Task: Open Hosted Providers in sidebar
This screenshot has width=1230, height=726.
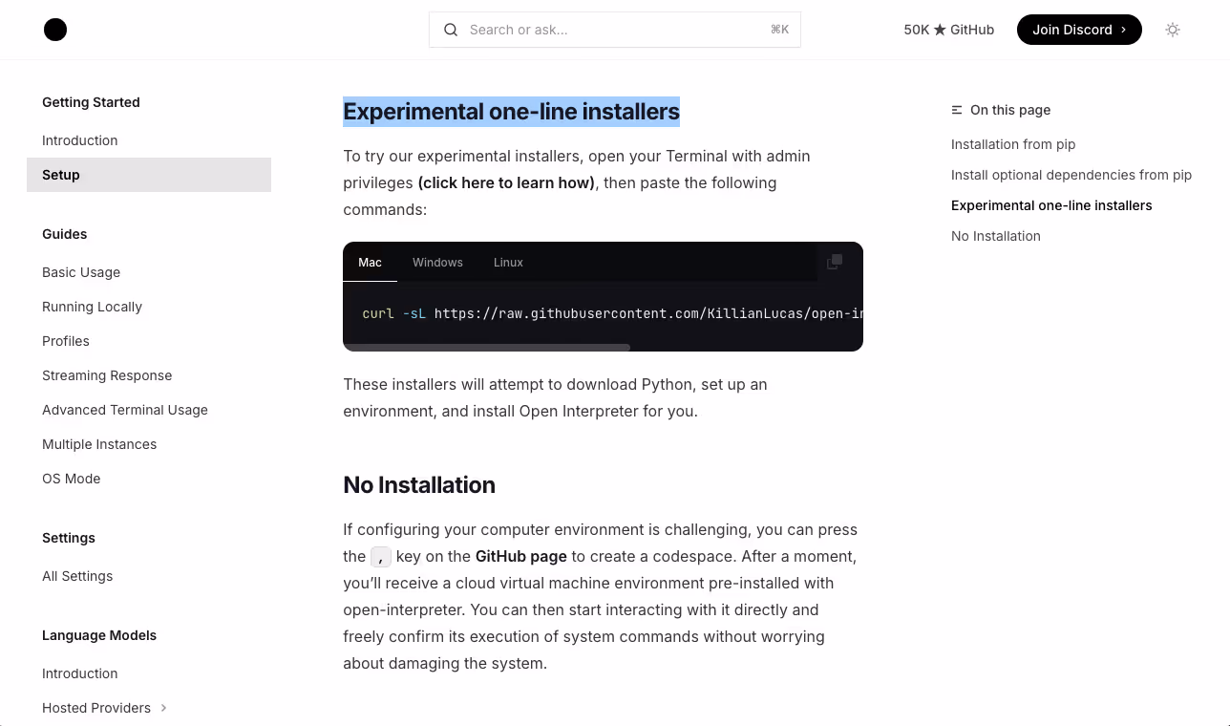Action: [x=96, y=708]
